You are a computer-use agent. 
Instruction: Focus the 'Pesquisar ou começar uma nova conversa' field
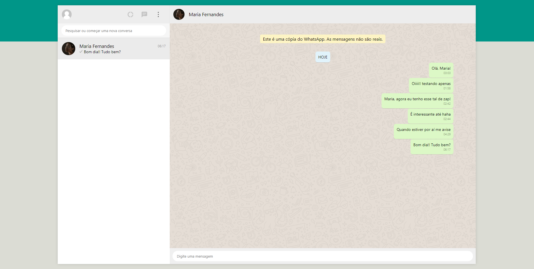pyautogui.click(x=113, y=31)
